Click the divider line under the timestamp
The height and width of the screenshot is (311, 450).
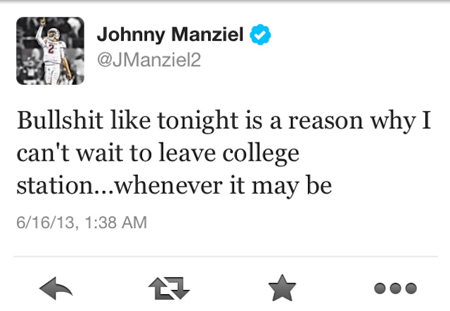[225, 256]
